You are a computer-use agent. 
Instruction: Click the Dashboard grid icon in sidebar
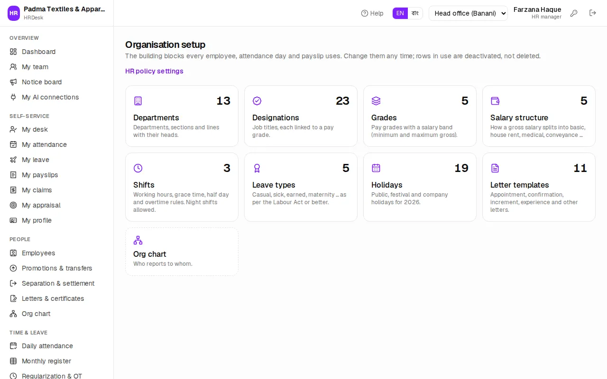tap(13, 52)
